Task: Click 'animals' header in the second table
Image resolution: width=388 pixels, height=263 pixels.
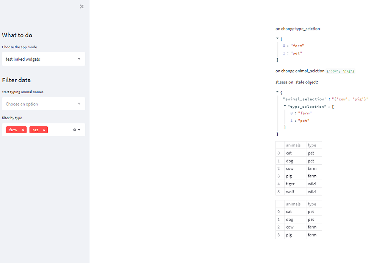Action: [x=293, y=204]
